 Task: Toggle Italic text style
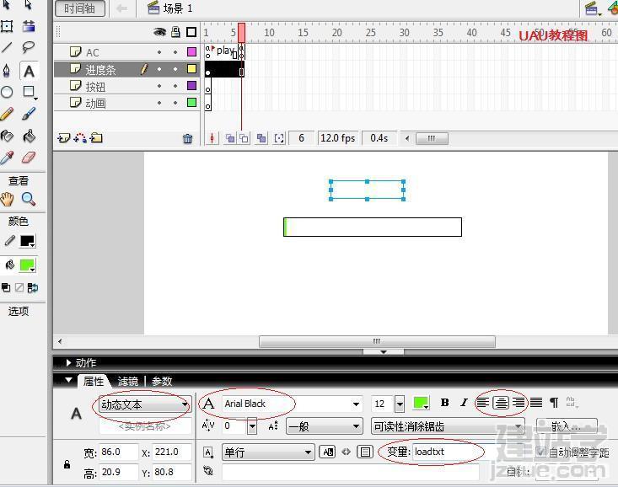pyautogui.click(x=465, y=403)
